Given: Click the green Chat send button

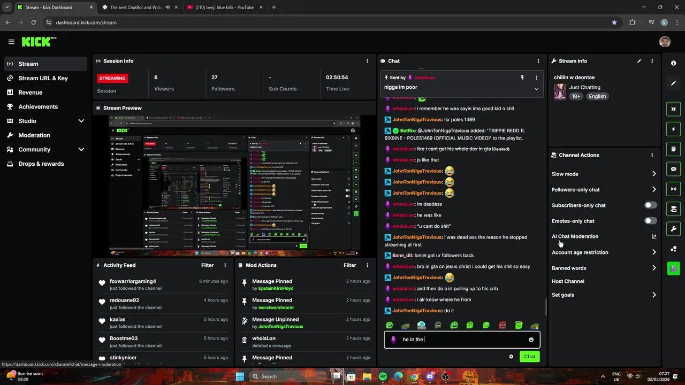Looking at the screenshot, I should click(x=529, y=357).
